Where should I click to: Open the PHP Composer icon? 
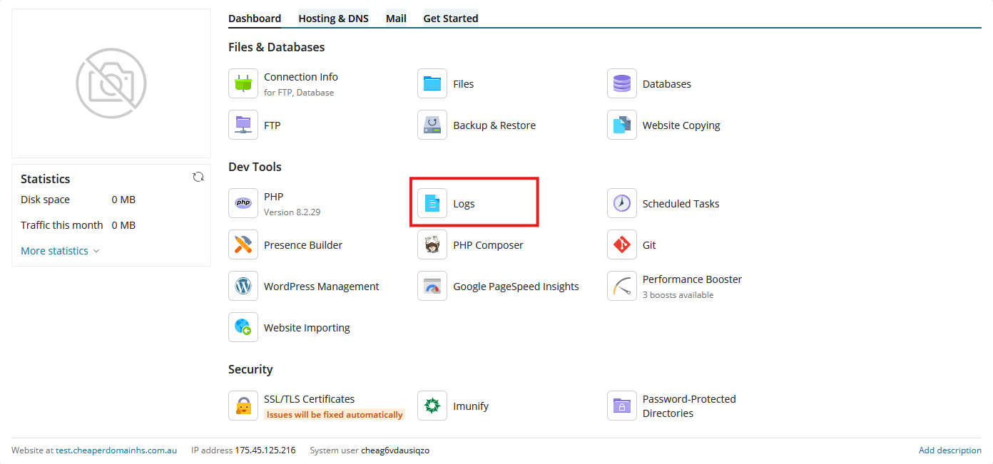coord(432,245)
